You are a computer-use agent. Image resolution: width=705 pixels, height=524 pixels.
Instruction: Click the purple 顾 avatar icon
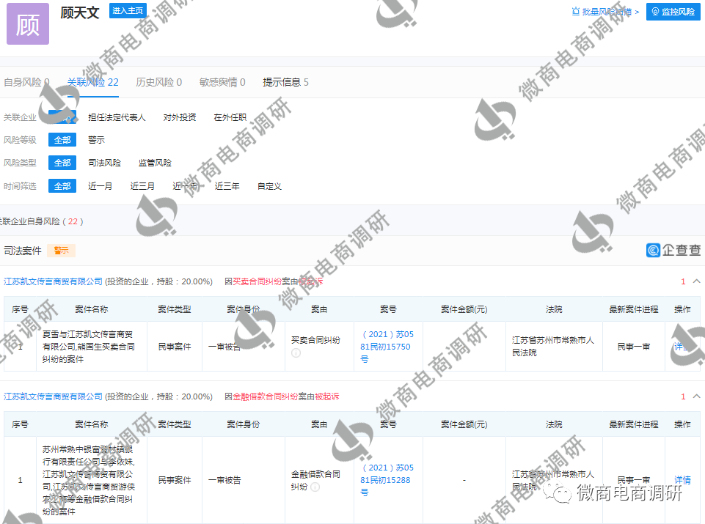pyautogui.click(x=27, y=23)
